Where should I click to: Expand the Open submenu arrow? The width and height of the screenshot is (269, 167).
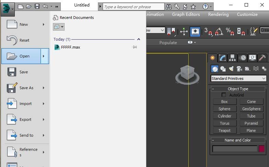[45, 56]
